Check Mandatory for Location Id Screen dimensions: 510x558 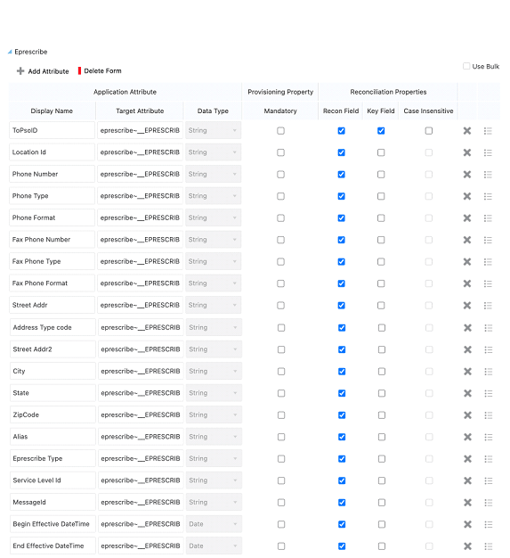280,152
